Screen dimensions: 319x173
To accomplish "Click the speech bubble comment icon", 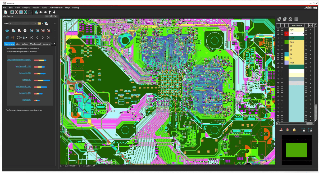I will (x=25, y=31).
